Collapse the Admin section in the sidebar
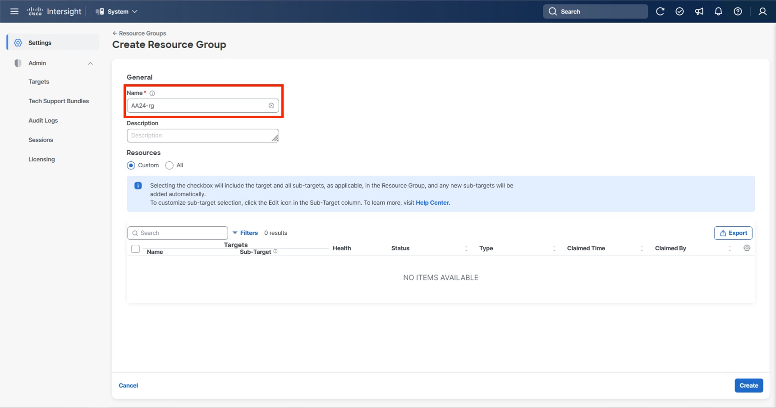Image resolution: width=776 pixels, height=408 pixels. tap(90, 63)
